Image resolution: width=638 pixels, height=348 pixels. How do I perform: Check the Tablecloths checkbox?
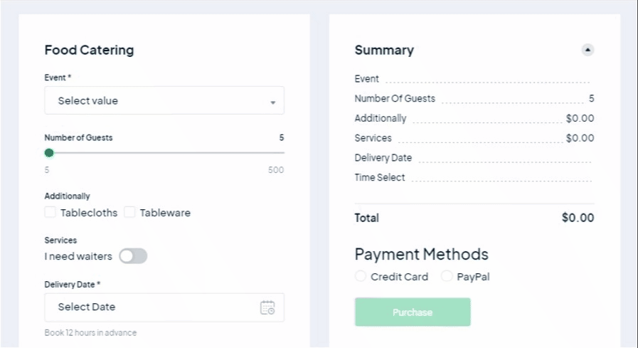pos(50,212)
